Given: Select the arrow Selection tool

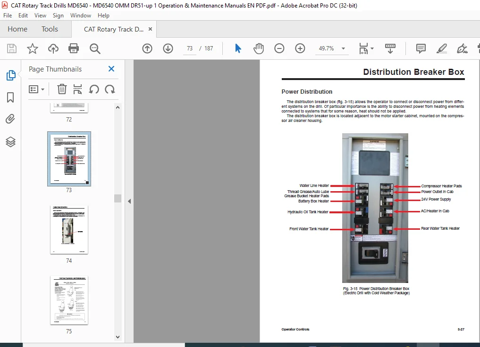Looking at the screenshot, I should [238, 48].
